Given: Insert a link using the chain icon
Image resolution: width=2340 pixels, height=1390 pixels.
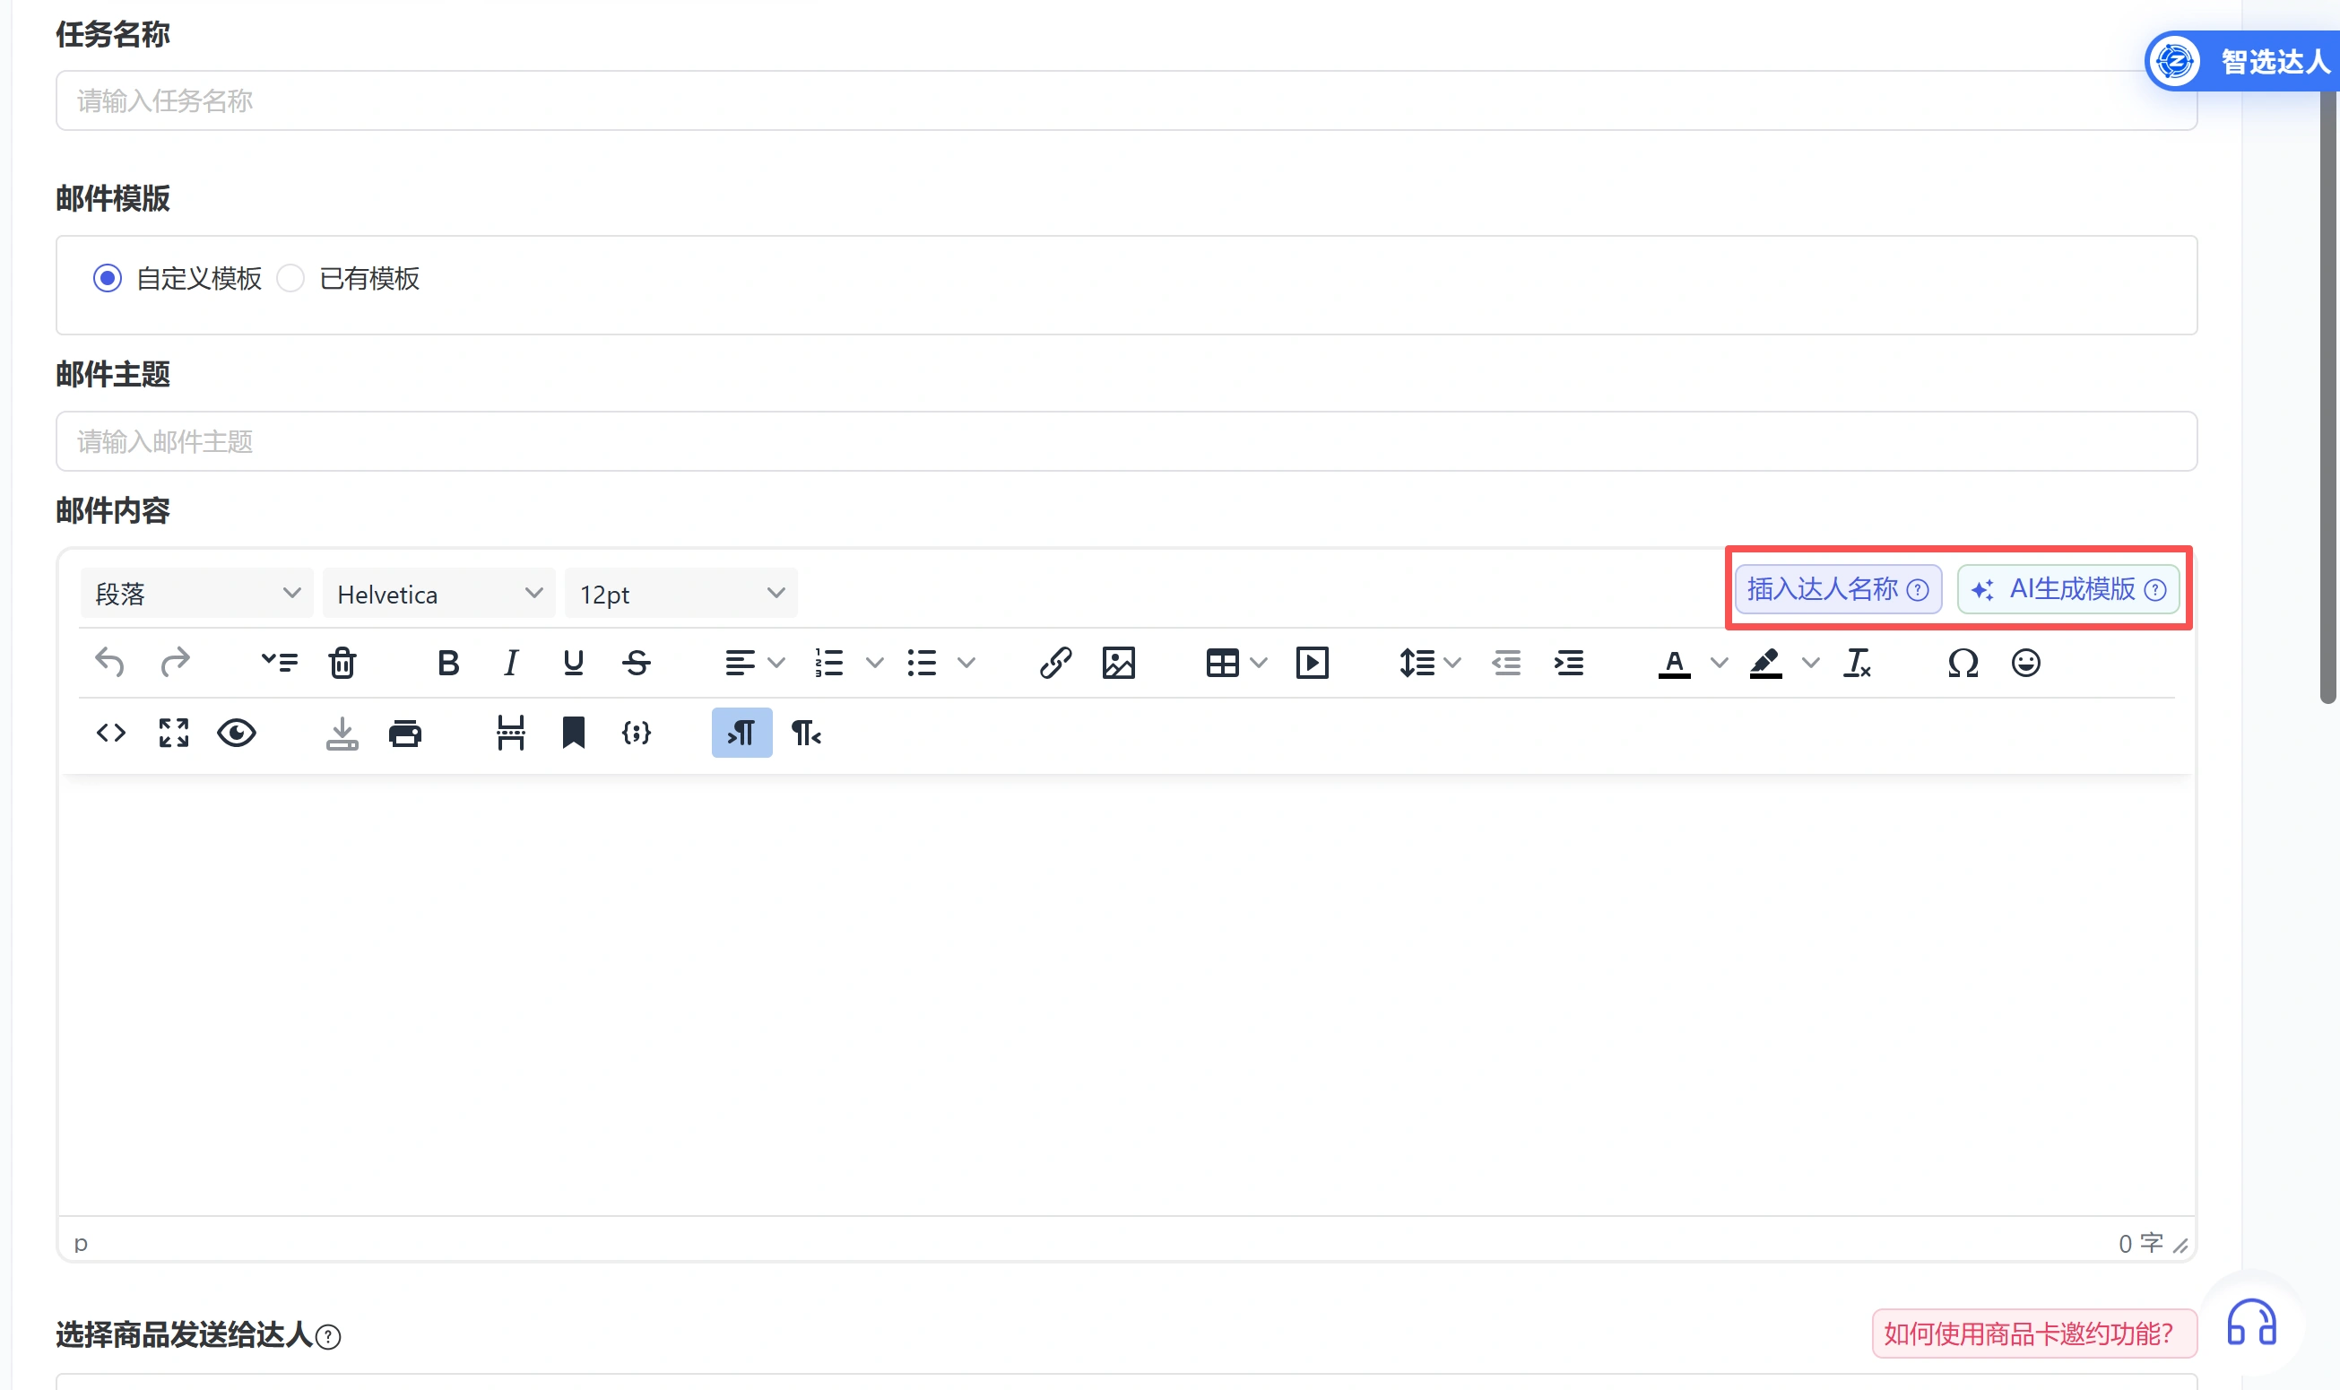Looking at the screenshot, I should point(1054,663).
